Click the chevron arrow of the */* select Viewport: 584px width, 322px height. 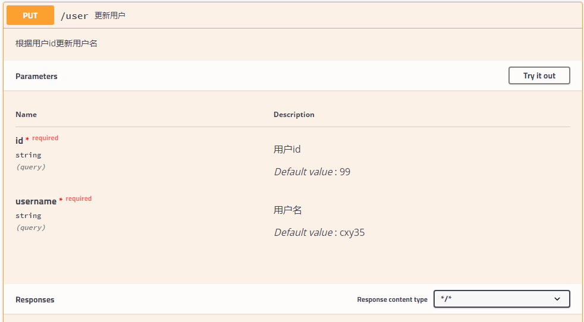(x=557, y=299)
